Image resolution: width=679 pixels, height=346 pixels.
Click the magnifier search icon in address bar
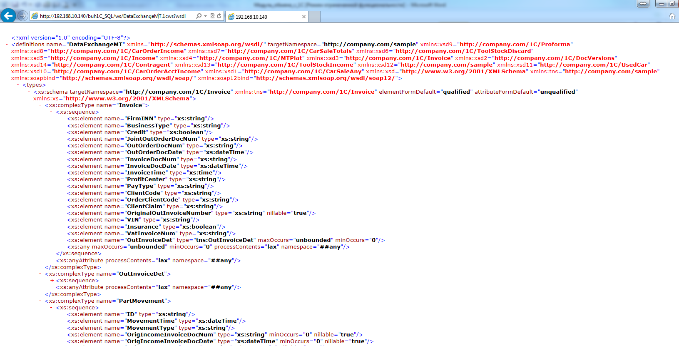(x=199, y=16)
